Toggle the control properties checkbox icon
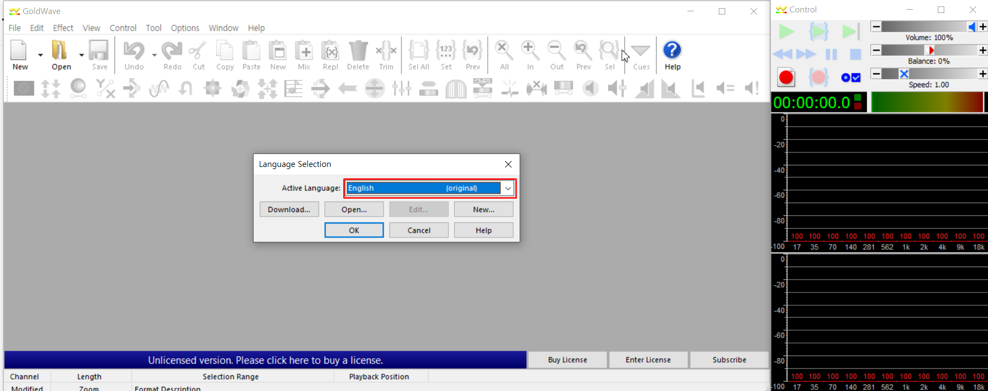This screenshot has height=391, width=988. 851,78
